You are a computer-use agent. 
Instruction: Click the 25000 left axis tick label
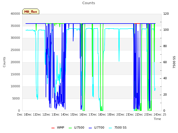[15, 50]
